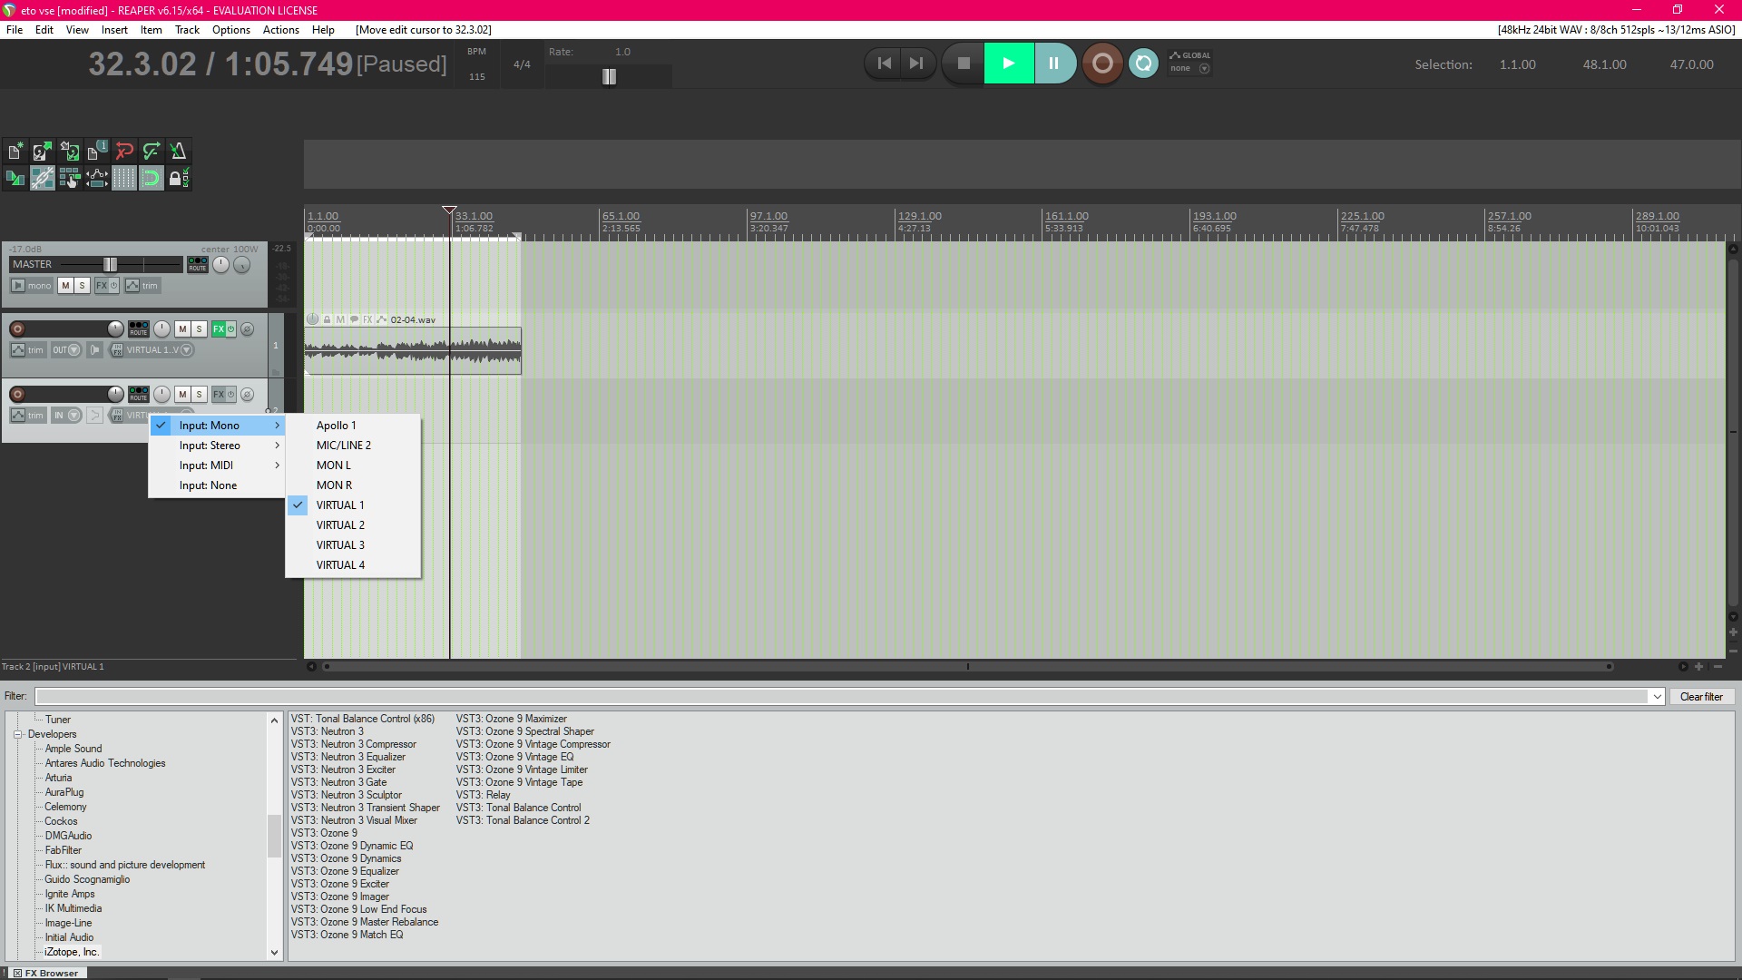Open the filter history dropdown arrow

1657,697
